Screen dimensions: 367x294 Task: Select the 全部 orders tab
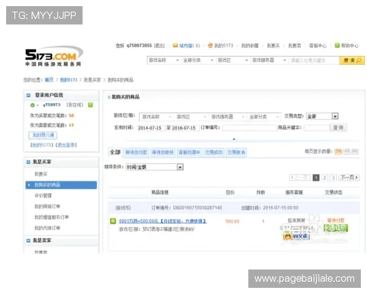click(x=115, y=152)
